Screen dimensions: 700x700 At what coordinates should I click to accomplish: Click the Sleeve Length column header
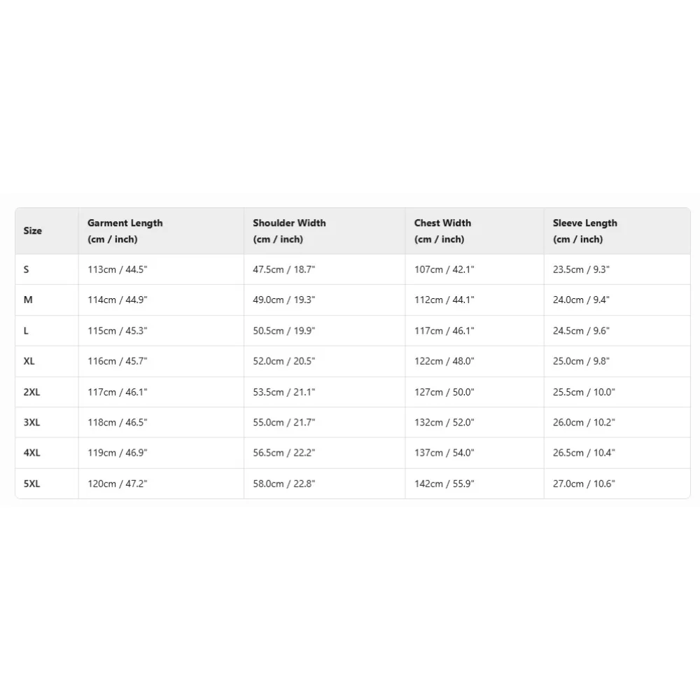tap(584, 231)
